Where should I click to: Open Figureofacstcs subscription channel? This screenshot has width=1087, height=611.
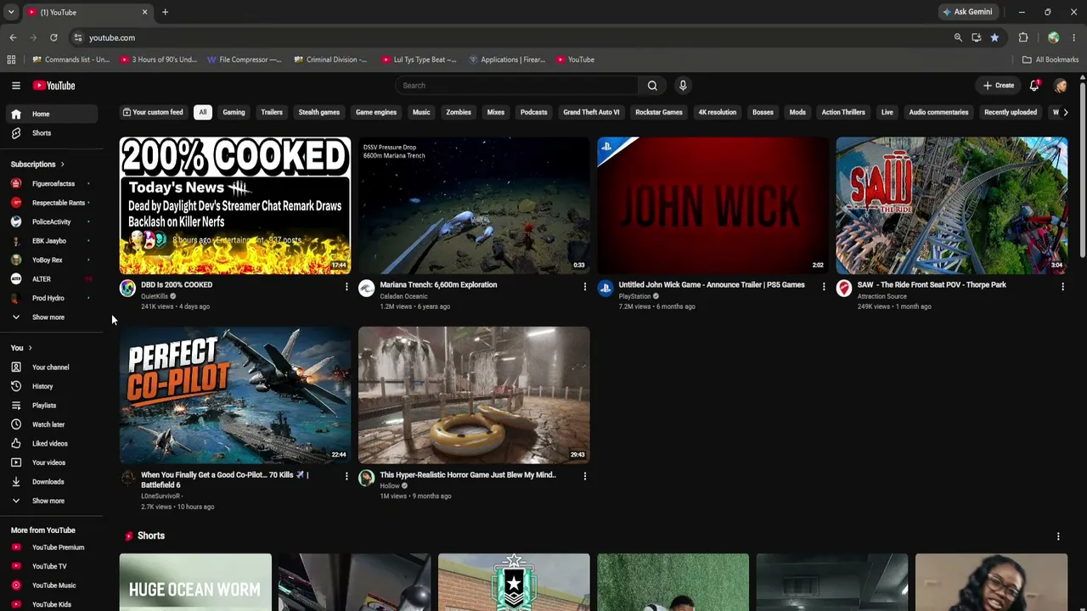[53, 184]
